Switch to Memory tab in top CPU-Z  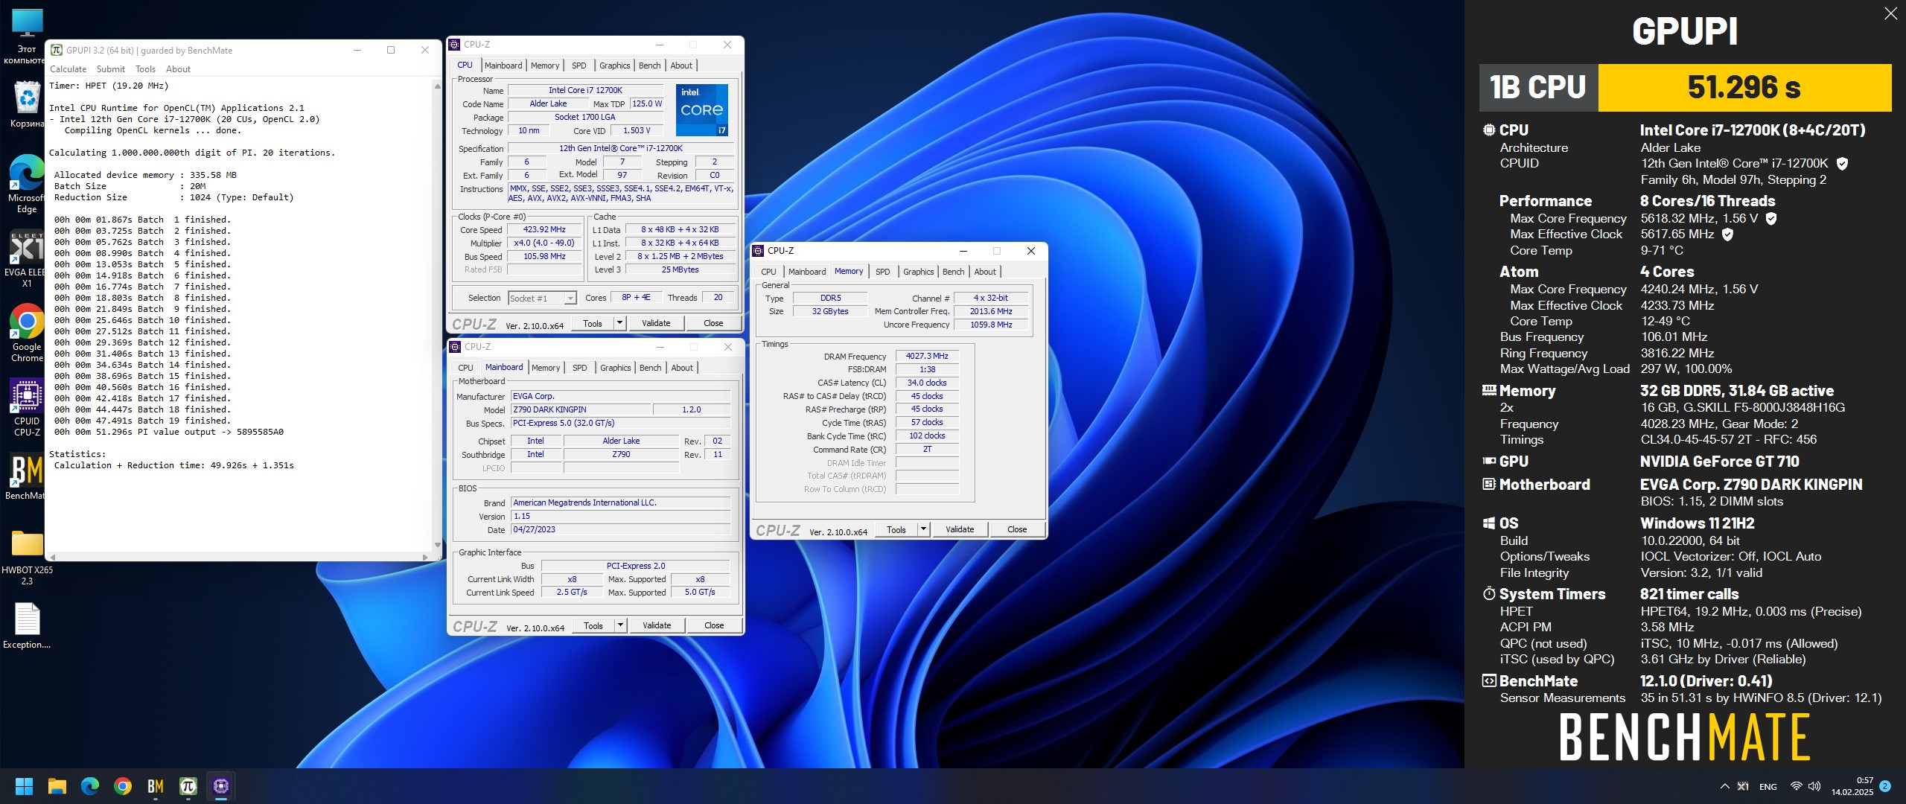[x=545, y=66]
